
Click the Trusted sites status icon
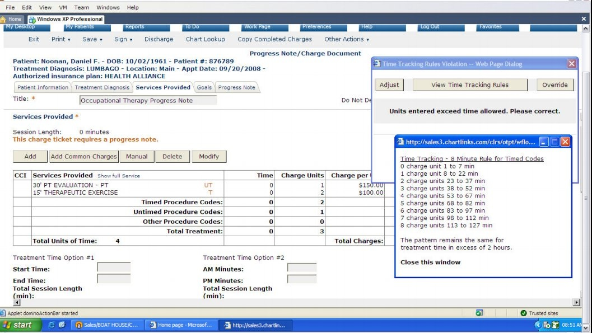click(x=523, y=313)
